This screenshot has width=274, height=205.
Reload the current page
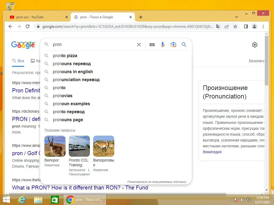28,26
